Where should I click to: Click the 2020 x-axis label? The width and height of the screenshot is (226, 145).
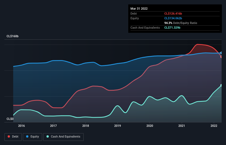(x=150, y=126)
